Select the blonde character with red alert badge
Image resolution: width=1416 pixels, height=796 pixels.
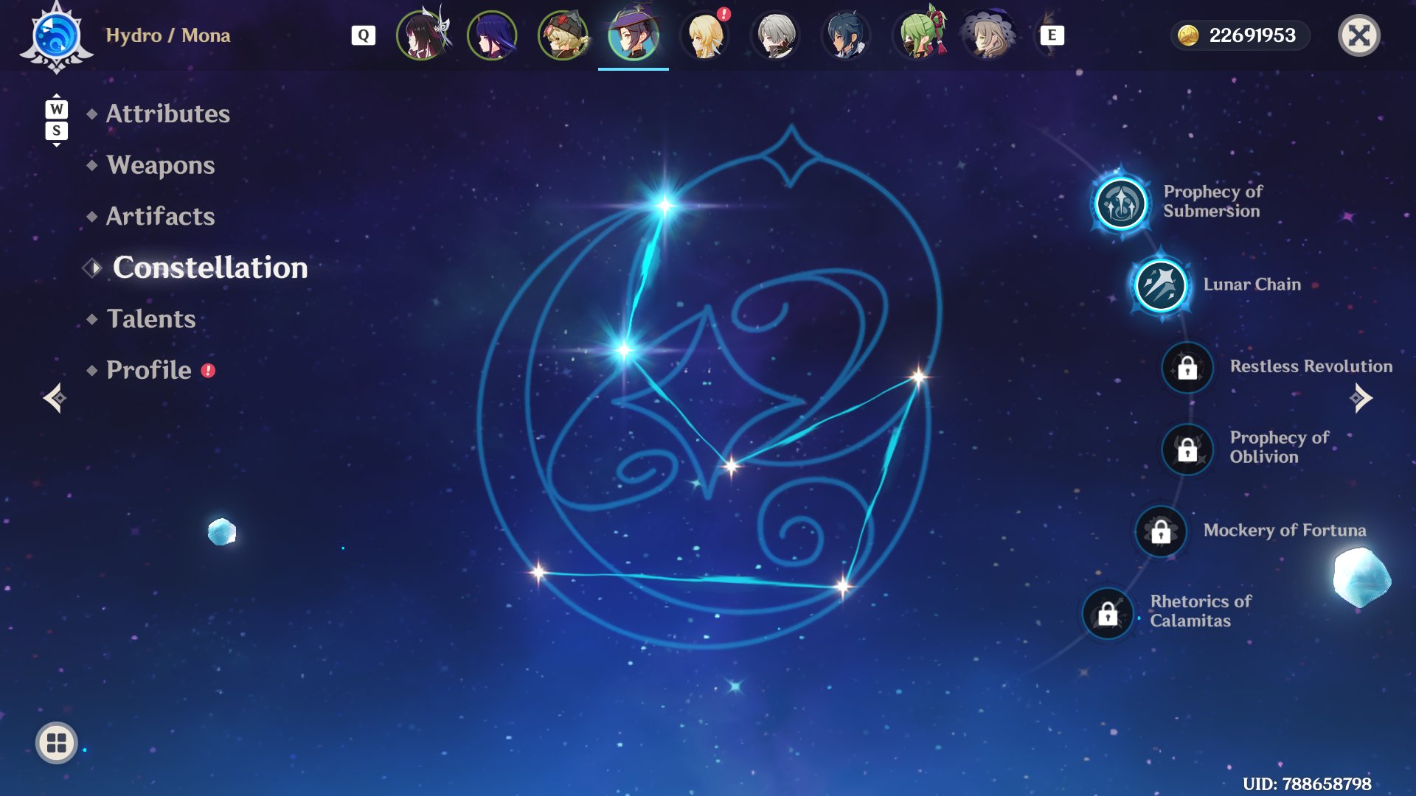(x=704, y=35)
